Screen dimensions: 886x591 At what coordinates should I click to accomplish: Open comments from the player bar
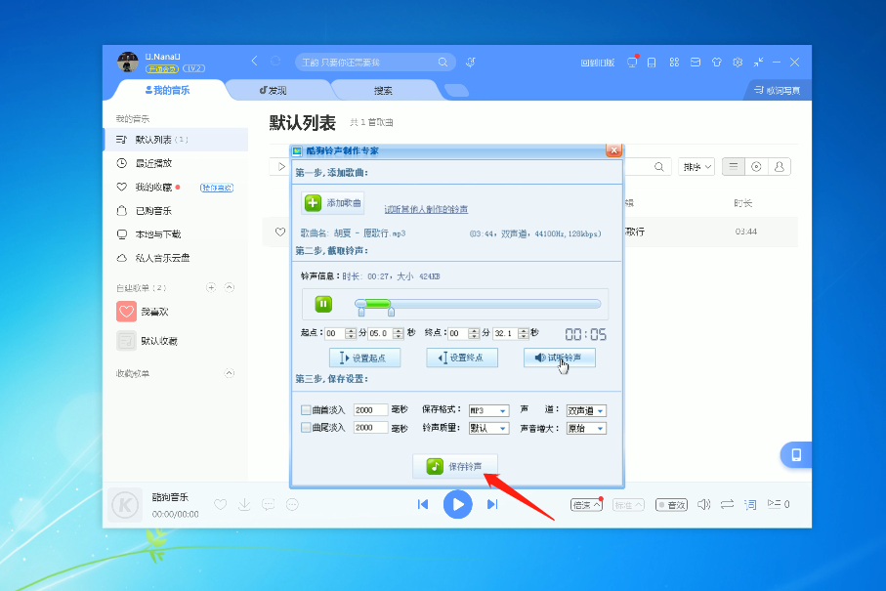[x=269, y=505]
